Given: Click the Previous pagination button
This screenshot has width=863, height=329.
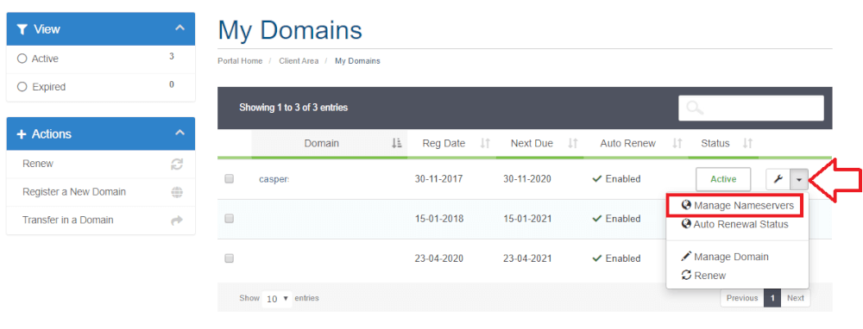Looking at the screenshot, I should point(742,298).
